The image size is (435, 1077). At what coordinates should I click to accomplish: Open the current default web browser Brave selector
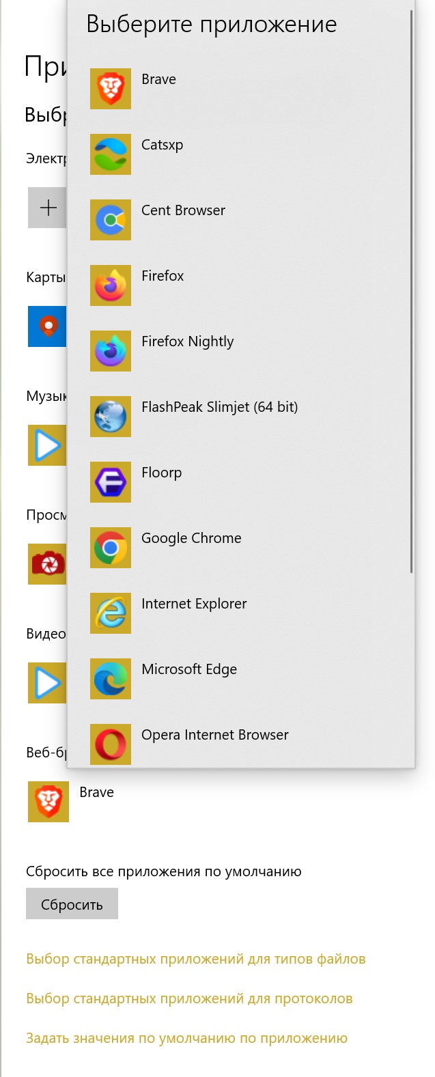(x=48, y=802)
